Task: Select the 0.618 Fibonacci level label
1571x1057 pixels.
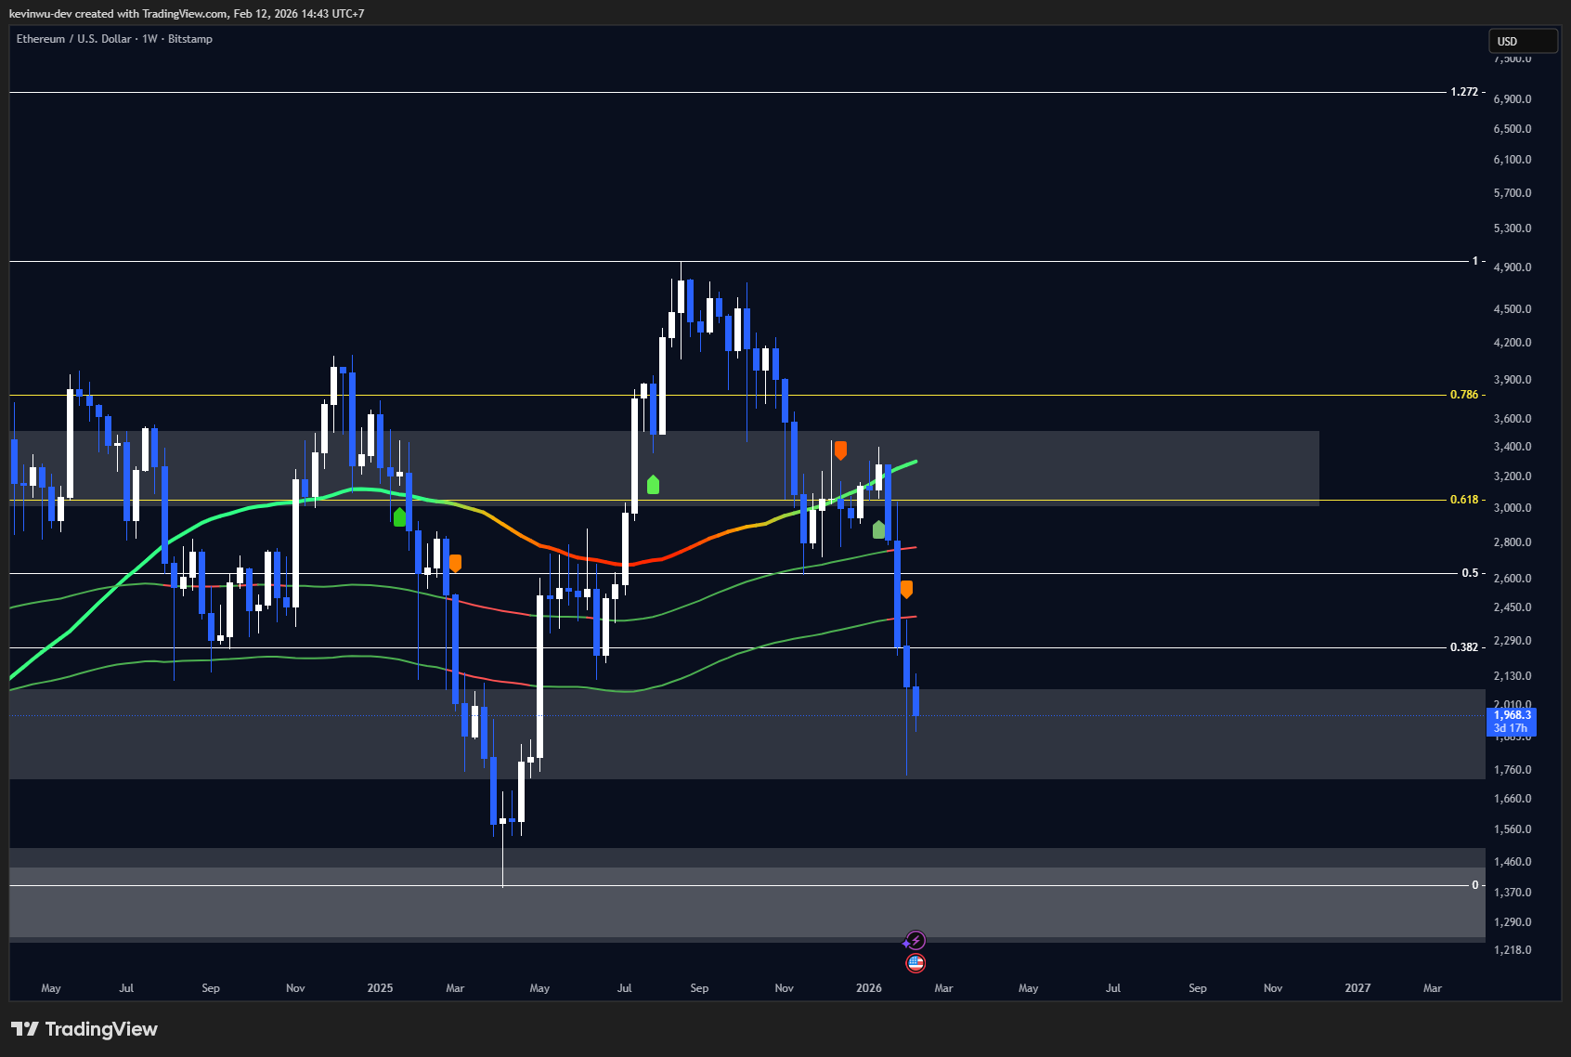Action: (x=1463, y=500)
